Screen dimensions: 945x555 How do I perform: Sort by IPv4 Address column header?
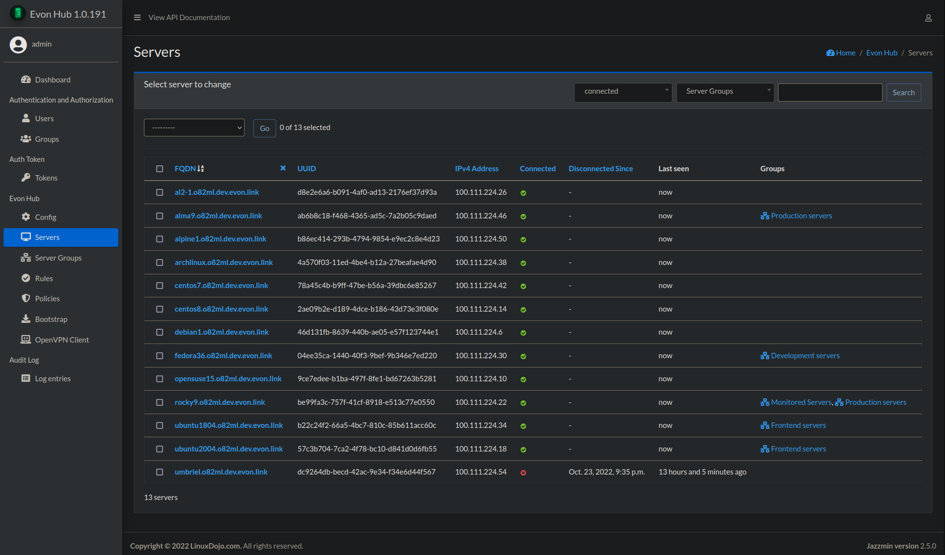(x=476, y=169)
